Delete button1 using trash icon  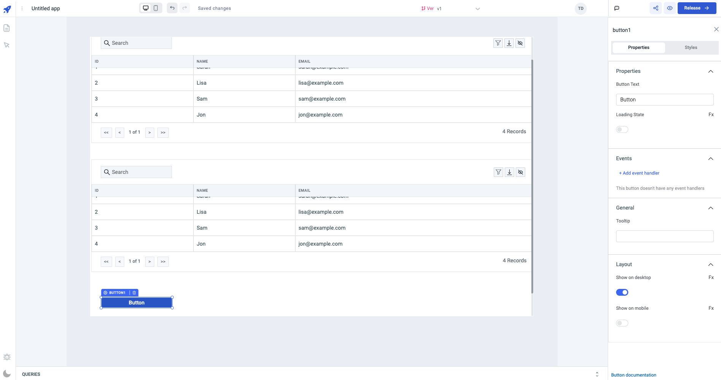click(x=134, y=293)
